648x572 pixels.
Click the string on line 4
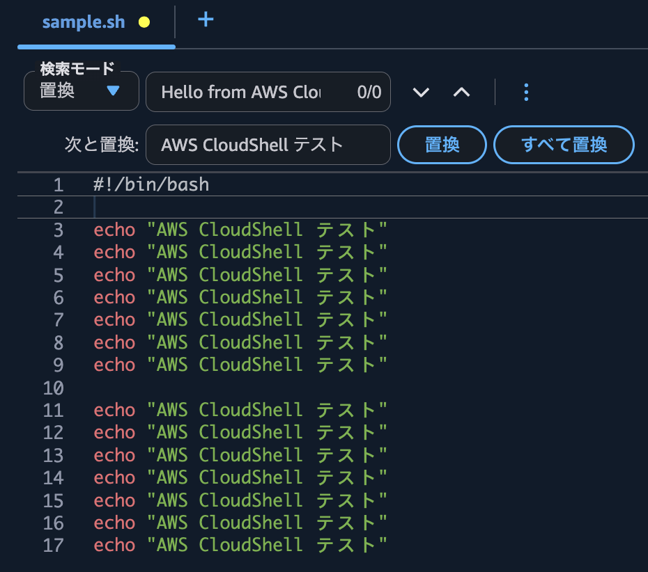267,252
